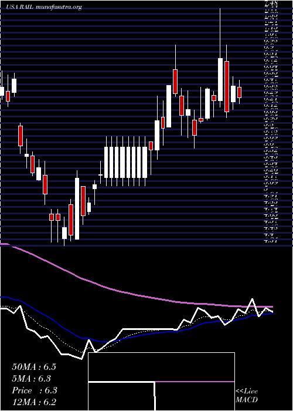Click the '5MA : 6.3' label
This screenshot has height=411, width=293.
point(32,379)
